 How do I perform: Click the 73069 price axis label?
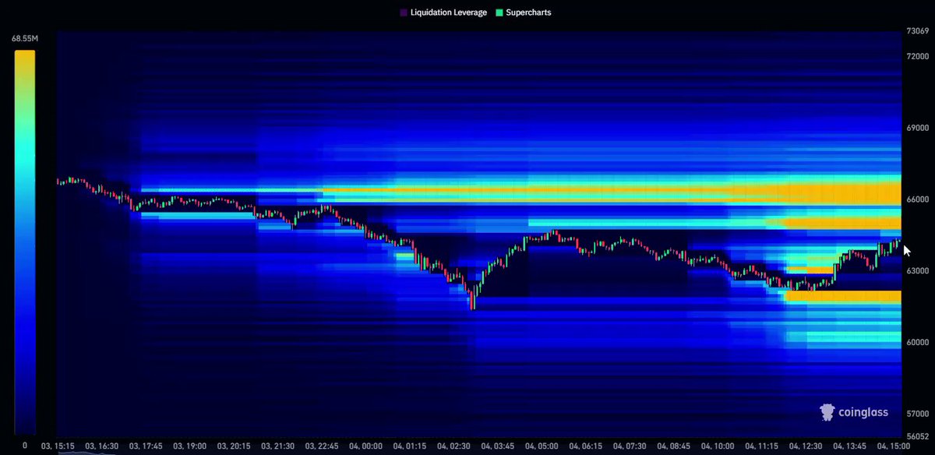[x=918, y=31]
